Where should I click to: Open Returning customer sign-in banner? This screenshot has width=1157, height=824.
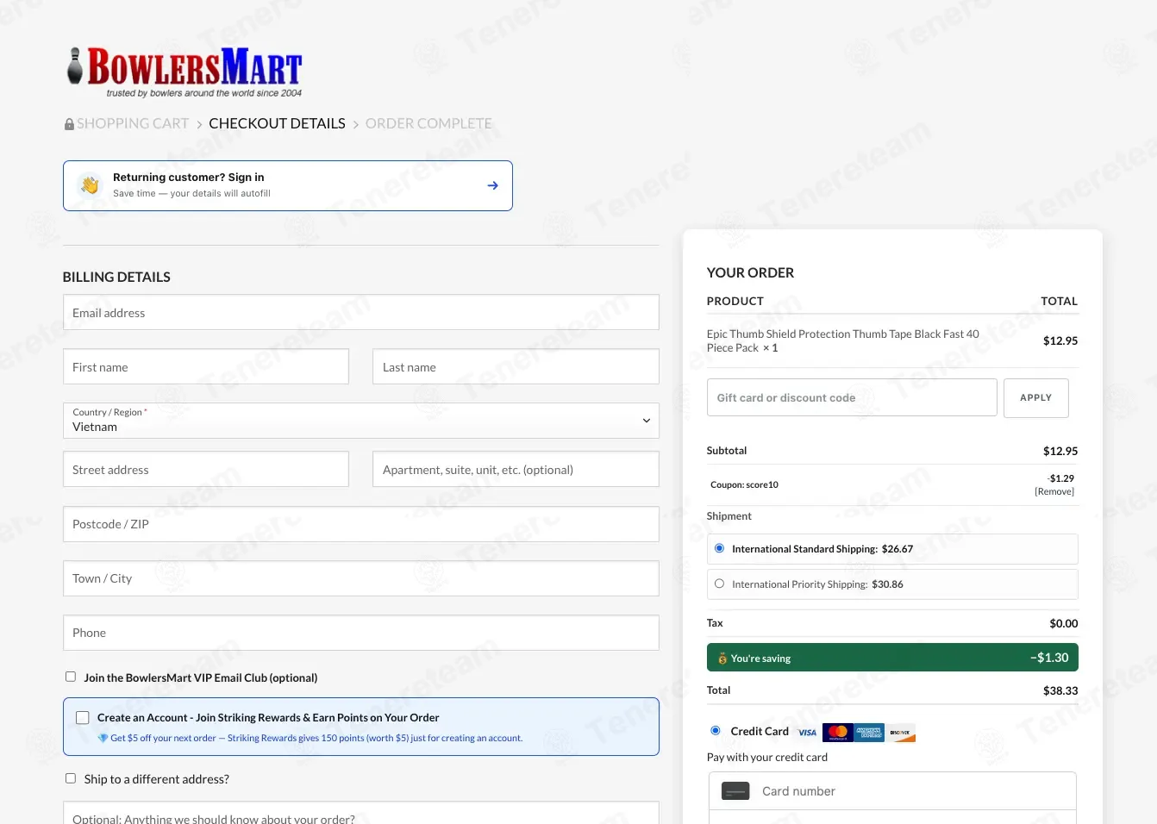pos(288,185)
